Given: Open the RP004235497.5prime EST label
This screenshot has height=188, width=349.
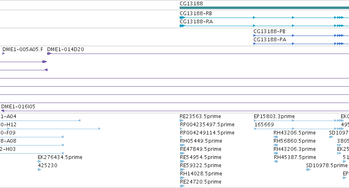Looking at the screenshot, I should (x=207, y=125).
